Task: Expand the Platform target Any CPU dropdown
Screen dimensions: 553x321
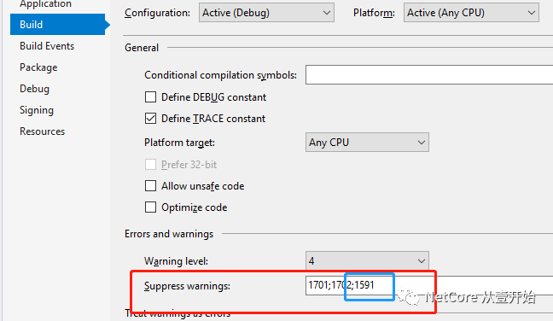Action: [367, 143]
